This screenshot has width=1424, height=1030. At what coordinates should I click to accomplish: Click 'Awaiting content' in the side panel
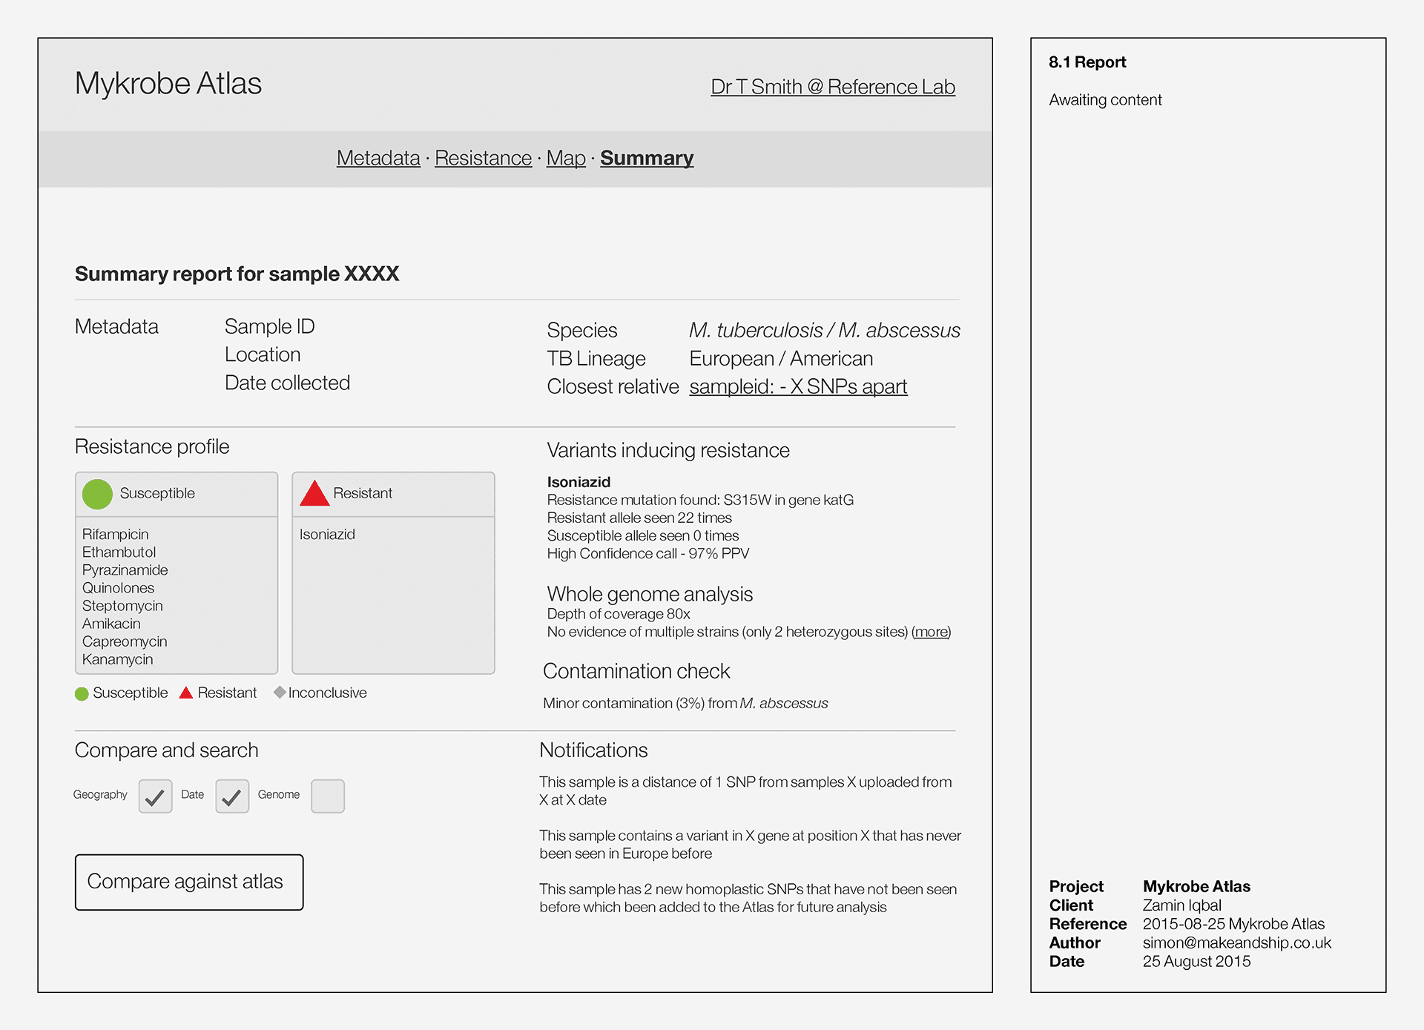[1105, 100]
